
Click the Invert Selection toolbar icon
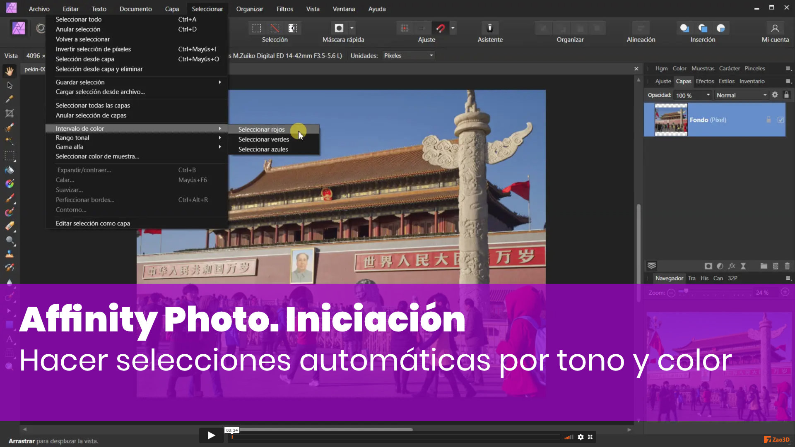pos(293,28)
